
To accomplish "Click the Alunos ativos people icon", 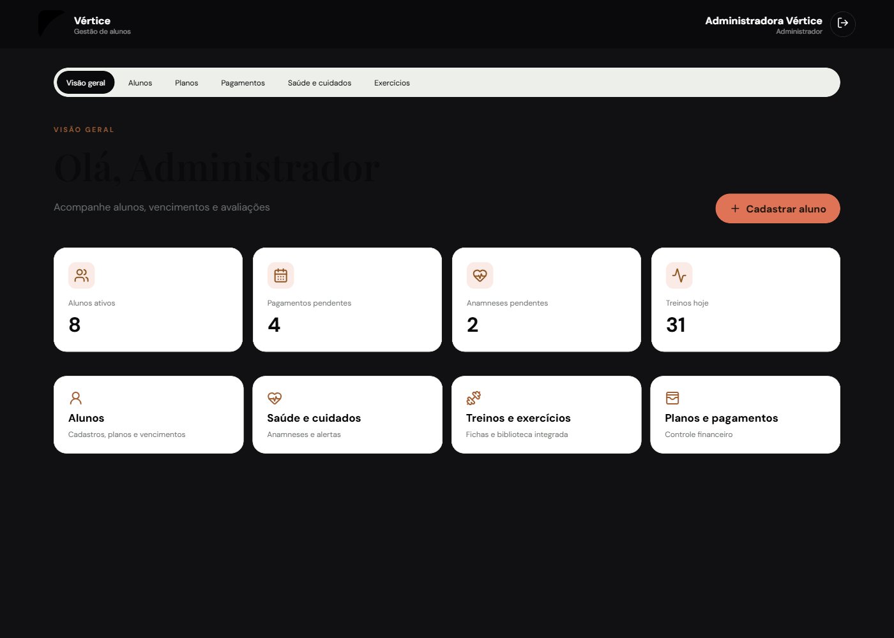I will (x=82, y=276).
